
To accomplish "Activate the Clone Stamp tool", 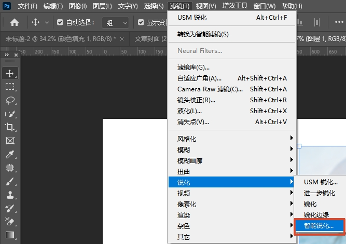I will 10,195.
